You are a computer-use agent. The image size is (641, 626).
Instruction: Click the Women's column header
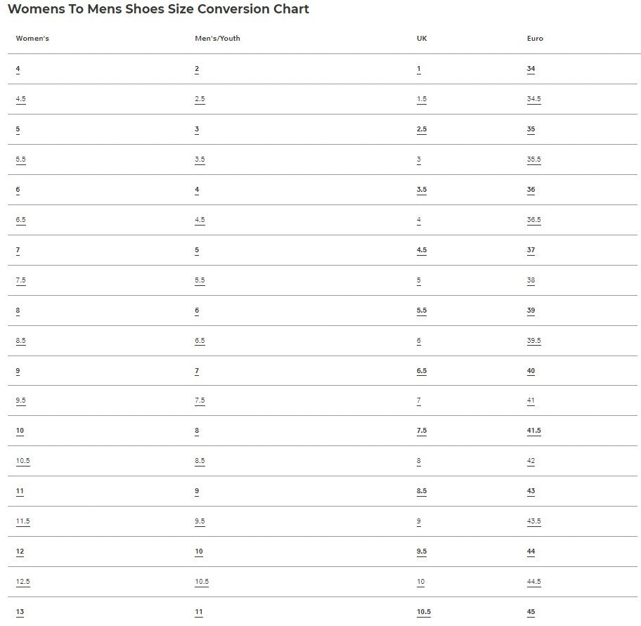32,39
